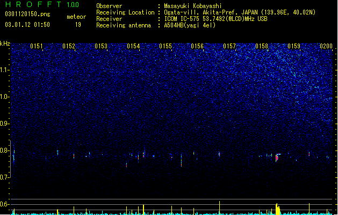The width and height of the screenshot is (338, 215).
Task: Click the Receiving Location label
Action: (125, 12)
